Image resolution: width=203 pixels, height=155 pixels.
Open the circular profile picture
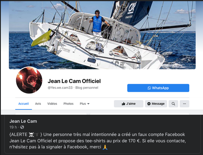coord(29,80)
